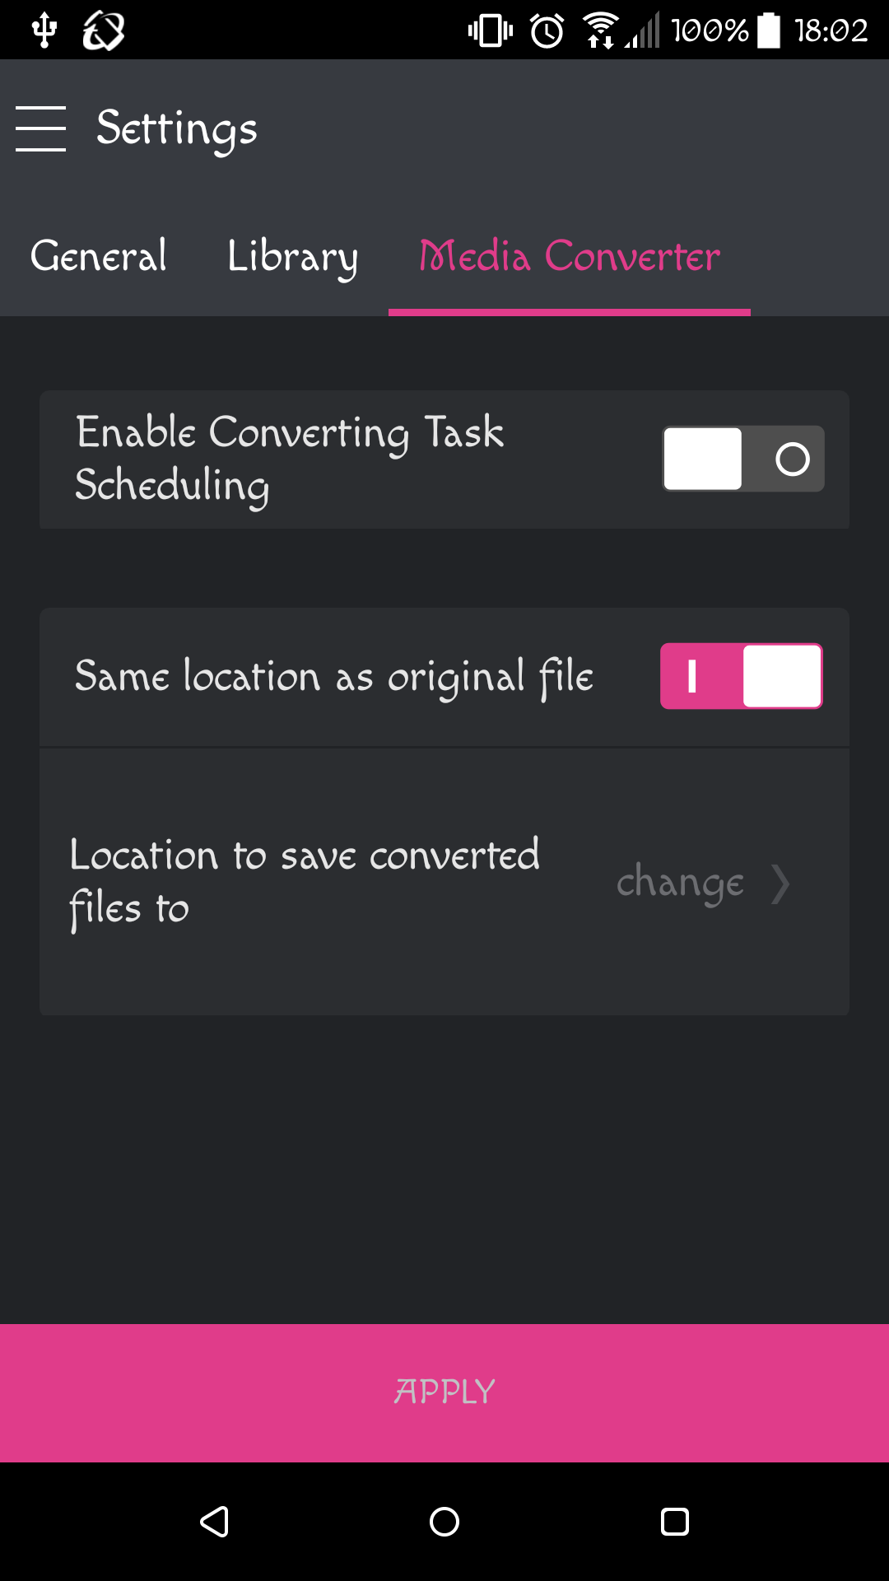Switch to the General tab

[x=99, y=256]
